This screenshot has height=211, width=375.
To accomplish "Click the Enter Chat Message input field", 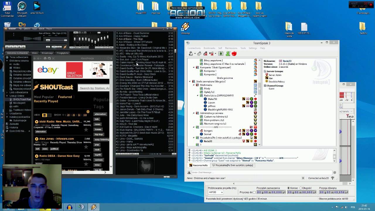I will [262, 172].
